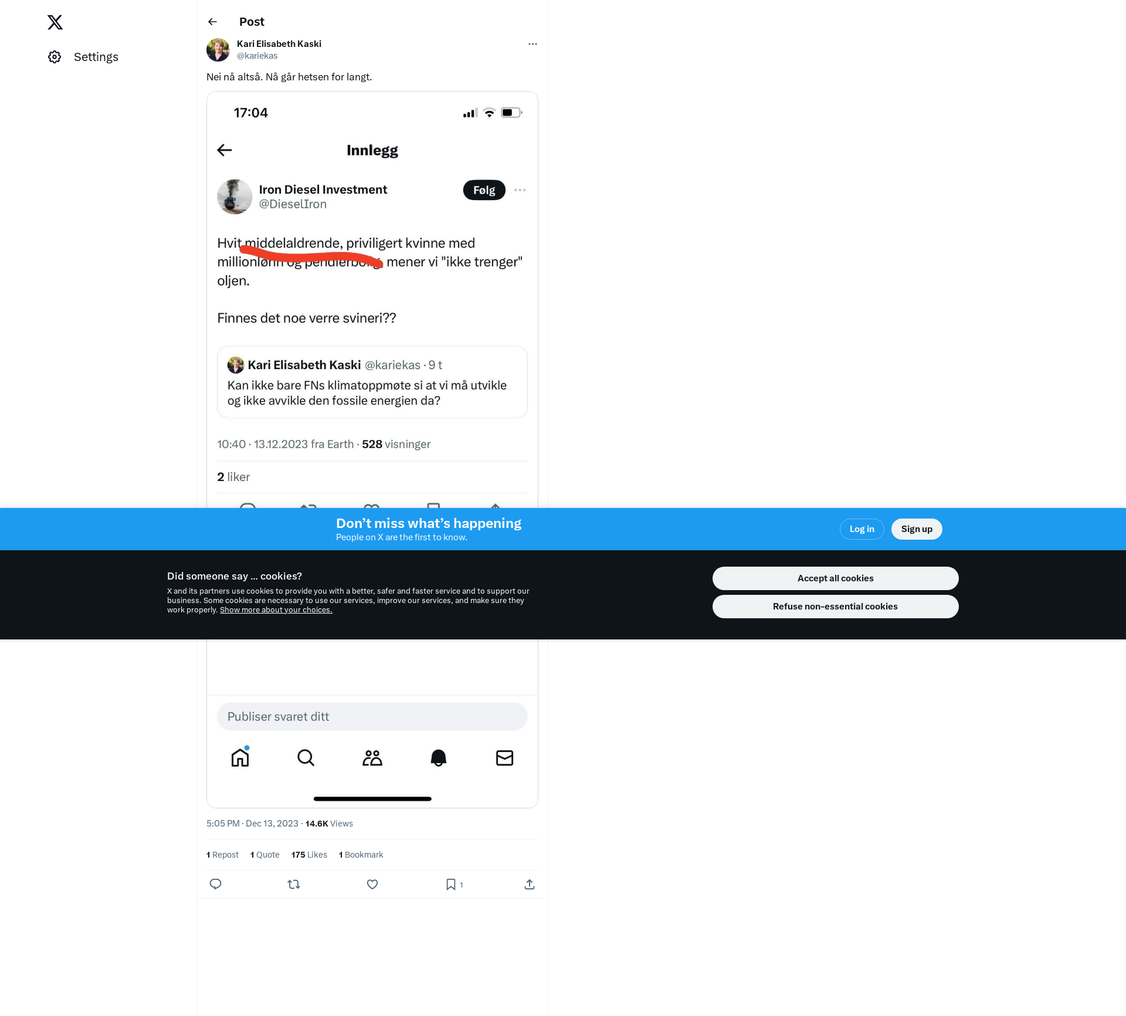Image resolution: width=1126 pixels, height=1016 pixels.
Task: Click the Sign up button
Action: pos(917,529)
